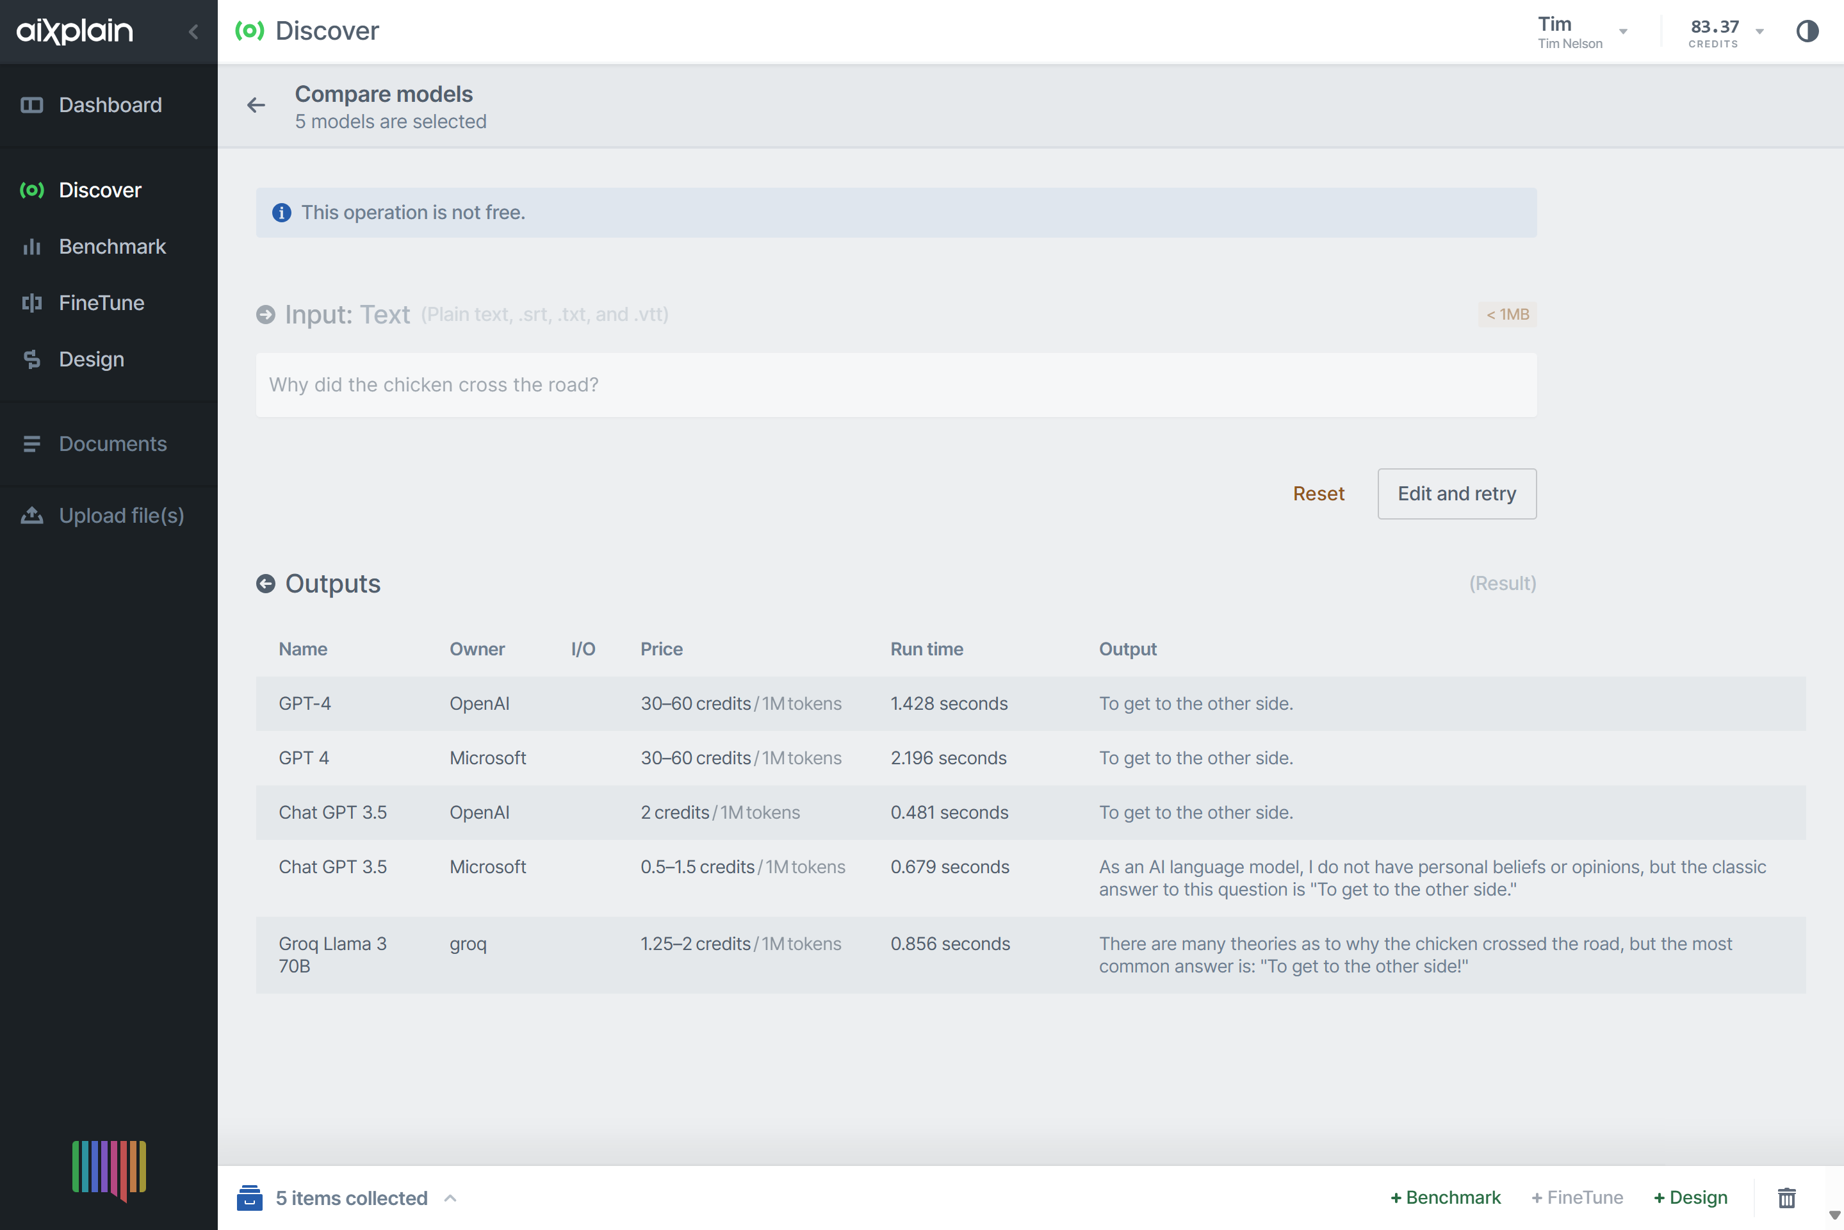Click the text input field with chicken question
1844x1230 pixels.
(895, 384)
